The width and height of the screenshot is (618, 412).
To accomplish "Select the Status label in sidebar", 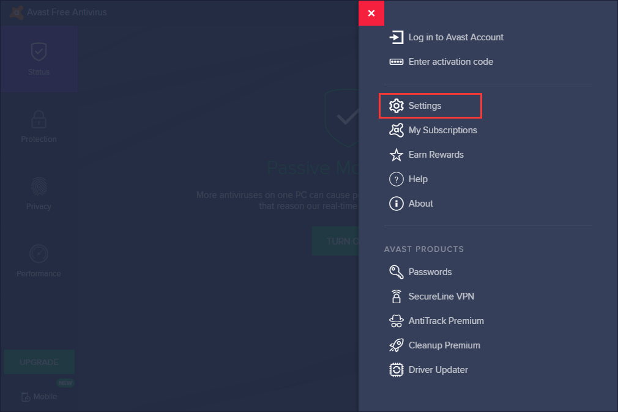I will (39, 72).
